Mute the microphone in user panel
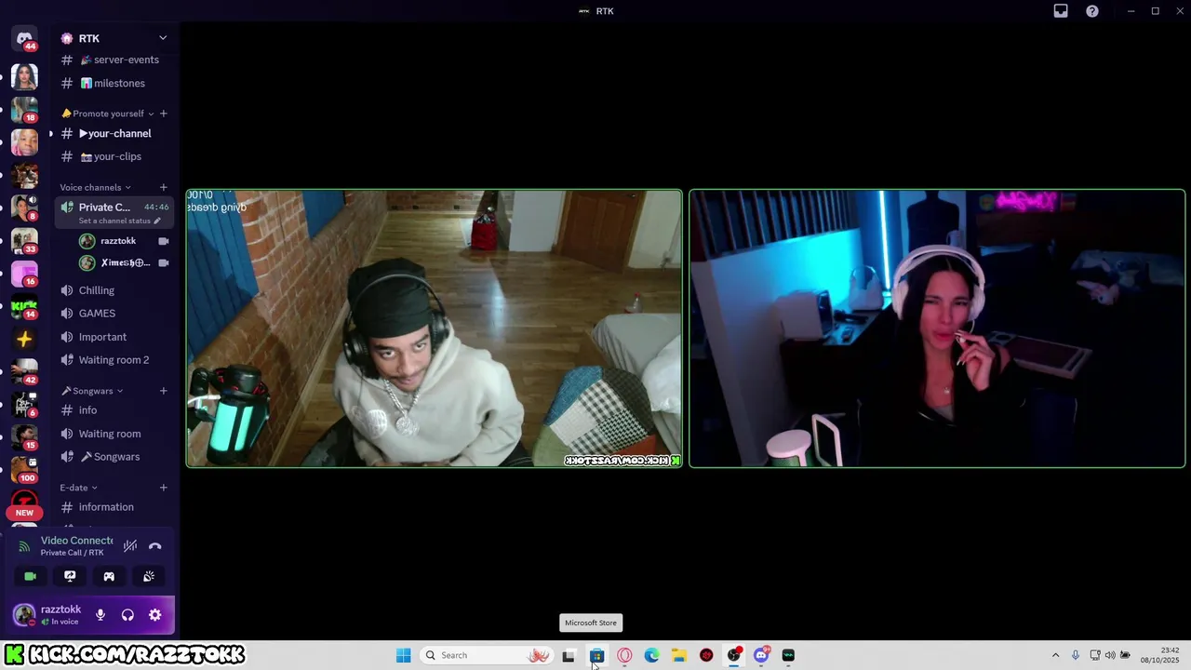 [100, 615]
